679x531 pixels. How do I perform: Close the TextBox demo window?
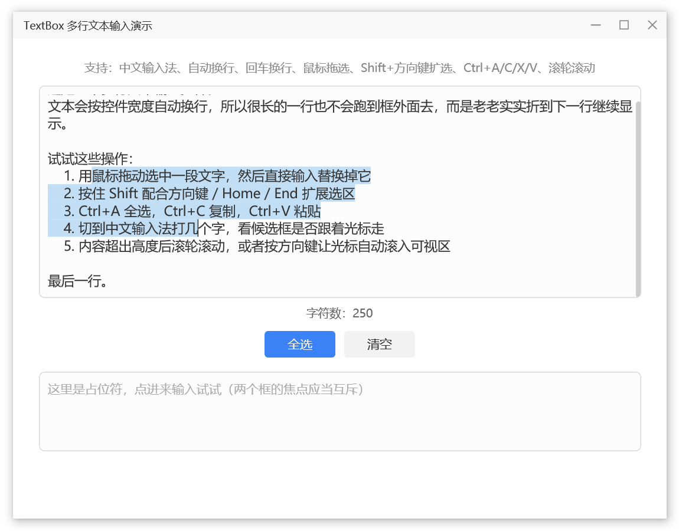tap(652, 25)
